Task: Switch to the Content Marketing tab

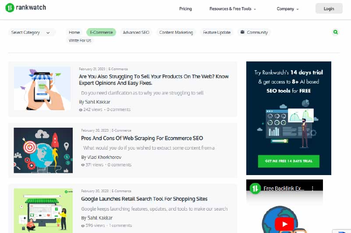Action: pos(176,32)
